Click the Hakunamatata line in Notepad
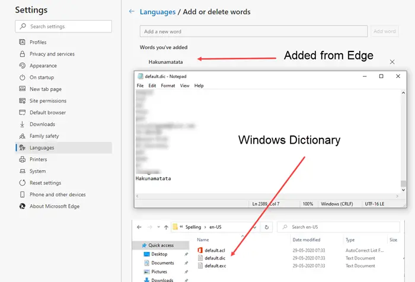Viewport: 415px width, 282px height. pos(153,179)
